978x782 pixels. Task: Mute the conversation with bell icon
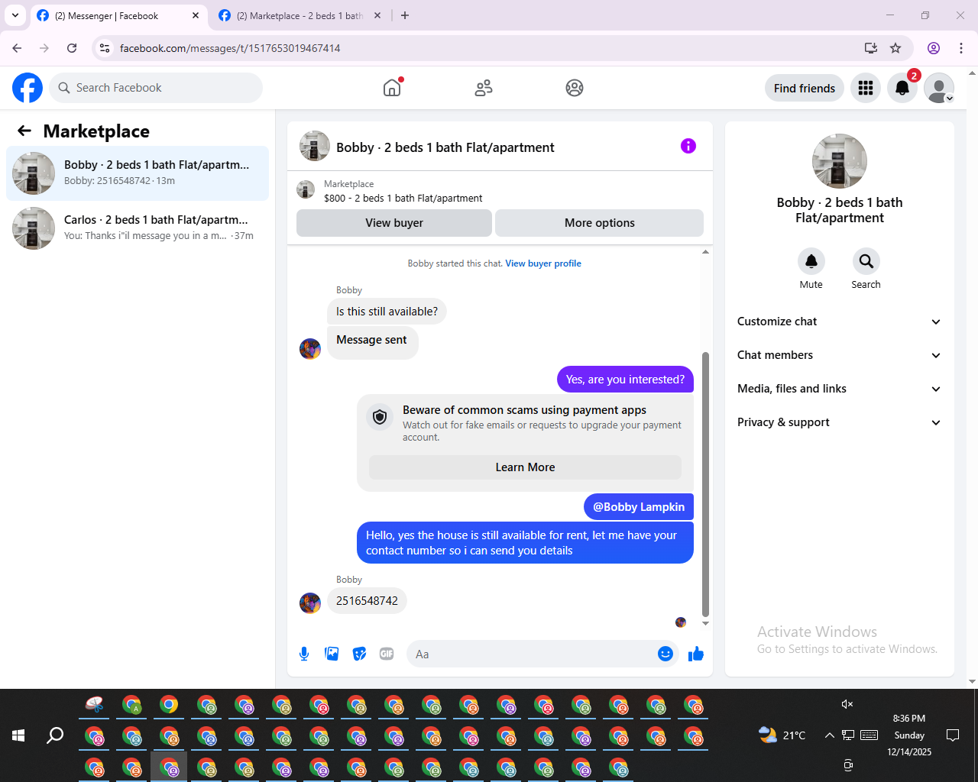811,261
